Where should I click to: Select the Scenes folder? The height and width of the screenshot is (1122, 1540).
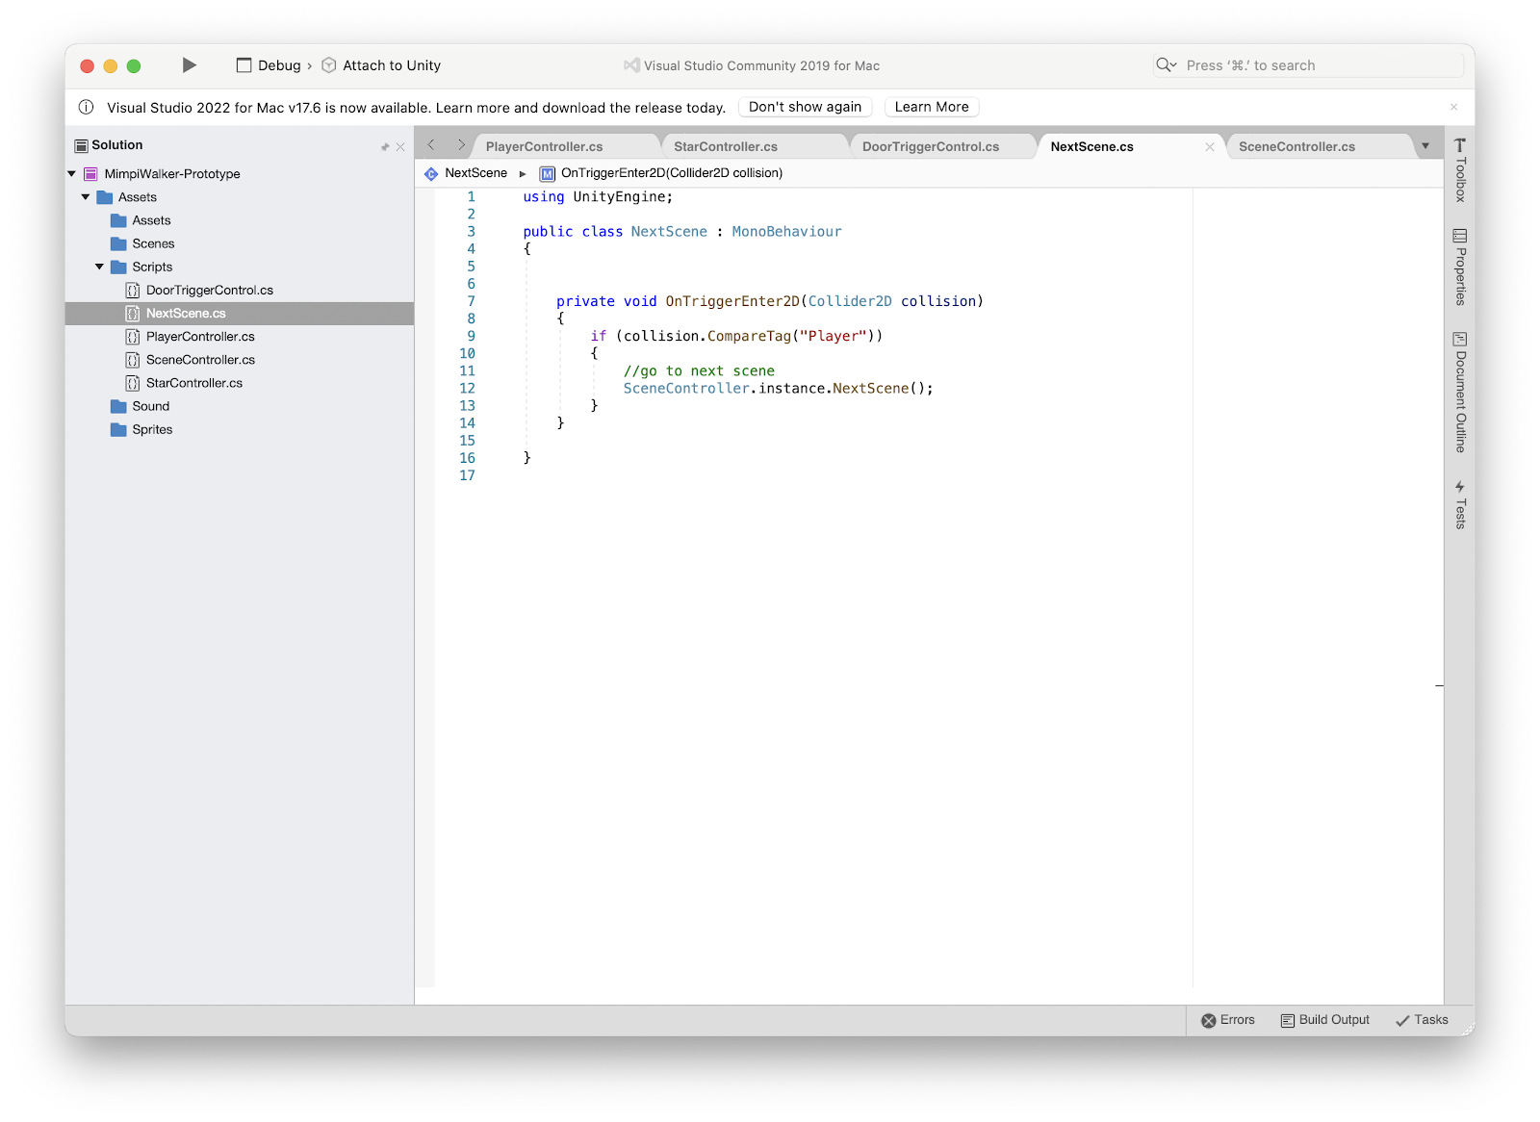coord(153,243)
